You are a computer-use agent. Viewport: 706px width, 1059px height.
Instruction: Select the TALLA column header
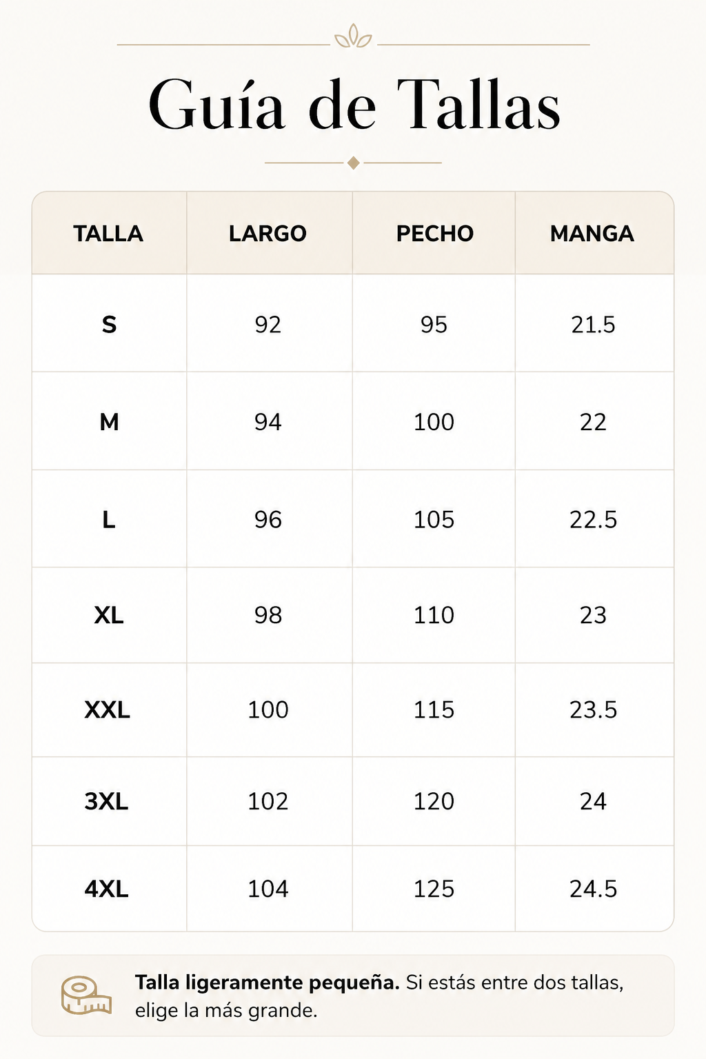pyautogui.click(x=108, y=234)
